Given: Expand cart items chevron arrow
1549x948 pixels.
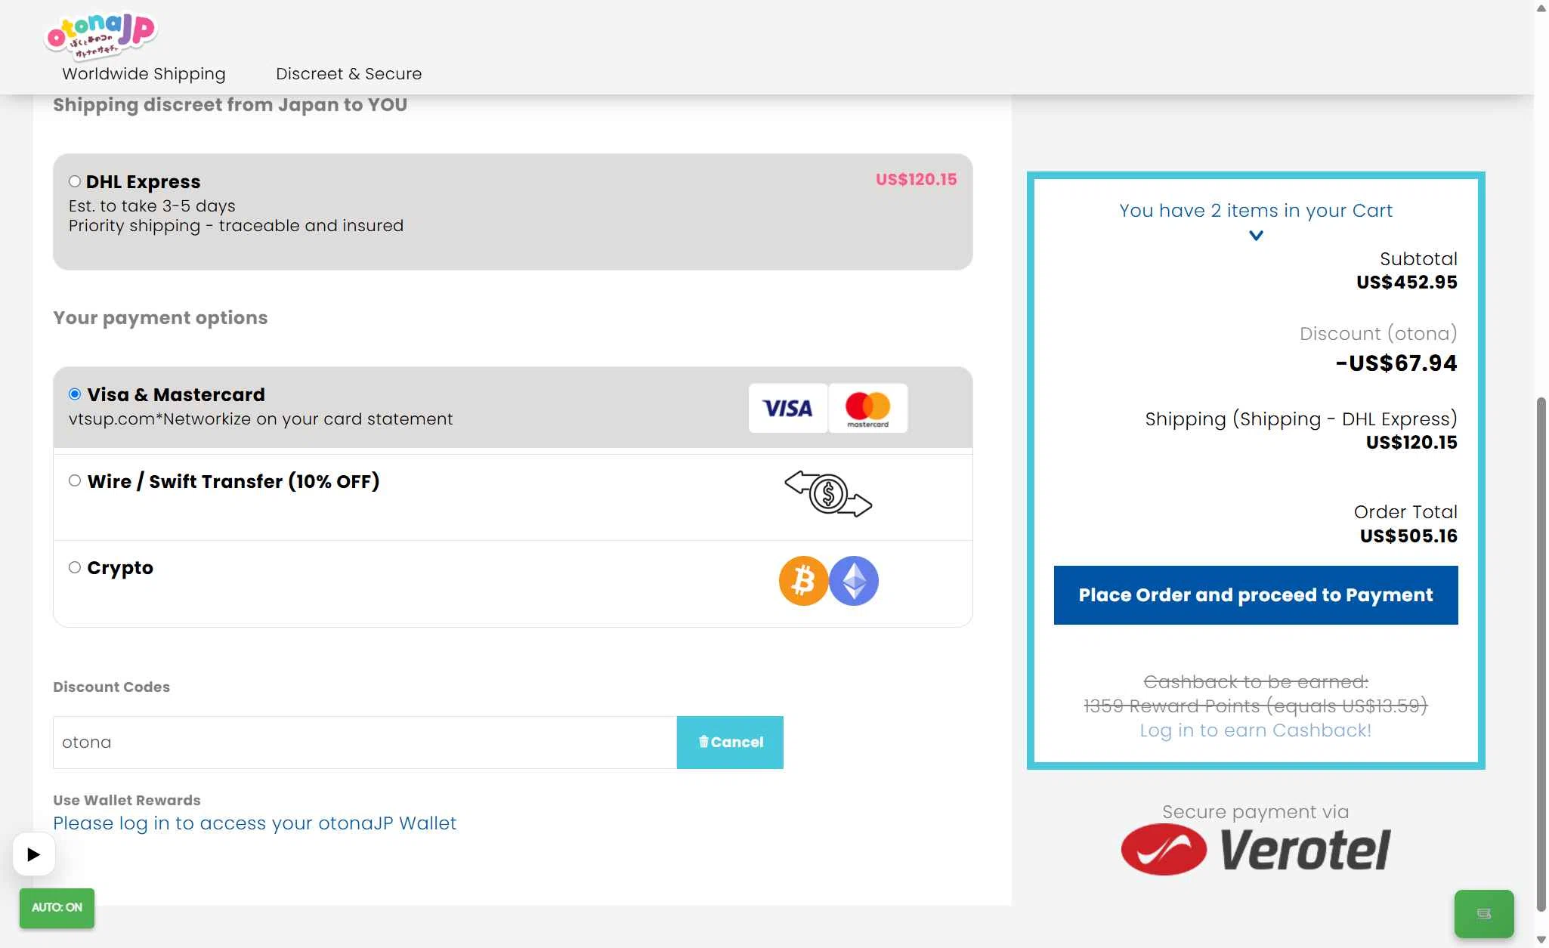Looking at the screenshot, I should coord(1256,236).
